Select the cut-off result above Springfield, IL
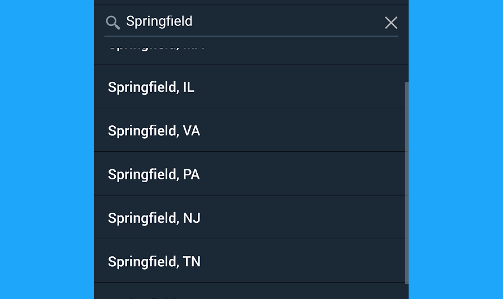 click(250, 51)
